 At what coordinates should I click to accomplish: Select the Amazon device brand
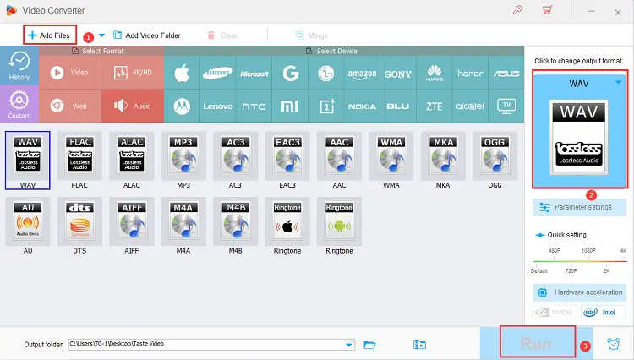[362, 74]
